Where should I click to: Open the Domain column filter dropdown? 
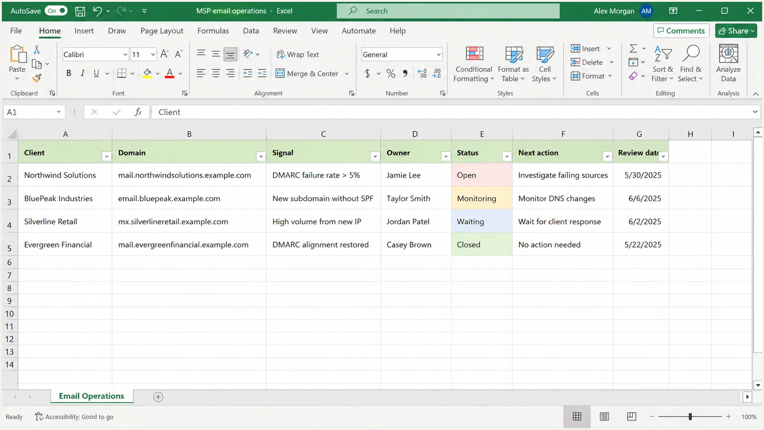[x=261, y=157]
